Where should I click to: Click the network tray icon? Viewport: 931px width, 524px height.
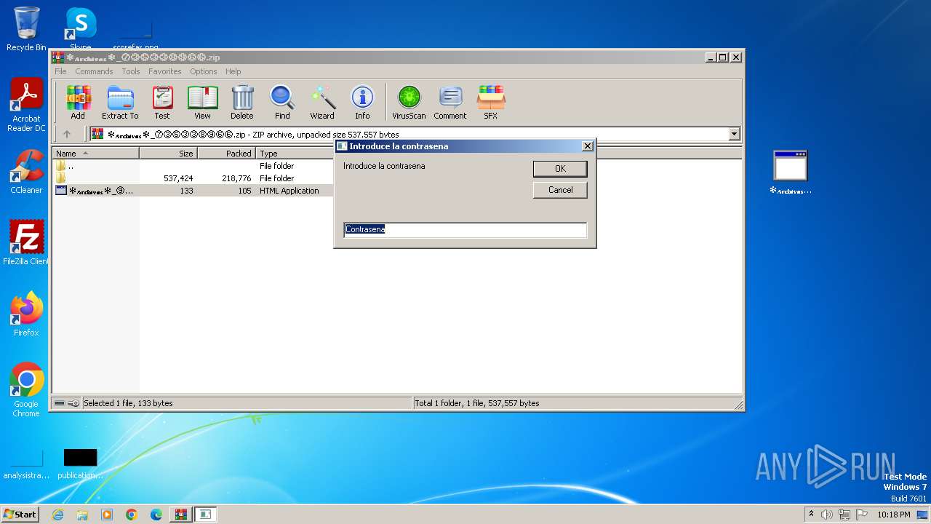click(x=844, y=515)
